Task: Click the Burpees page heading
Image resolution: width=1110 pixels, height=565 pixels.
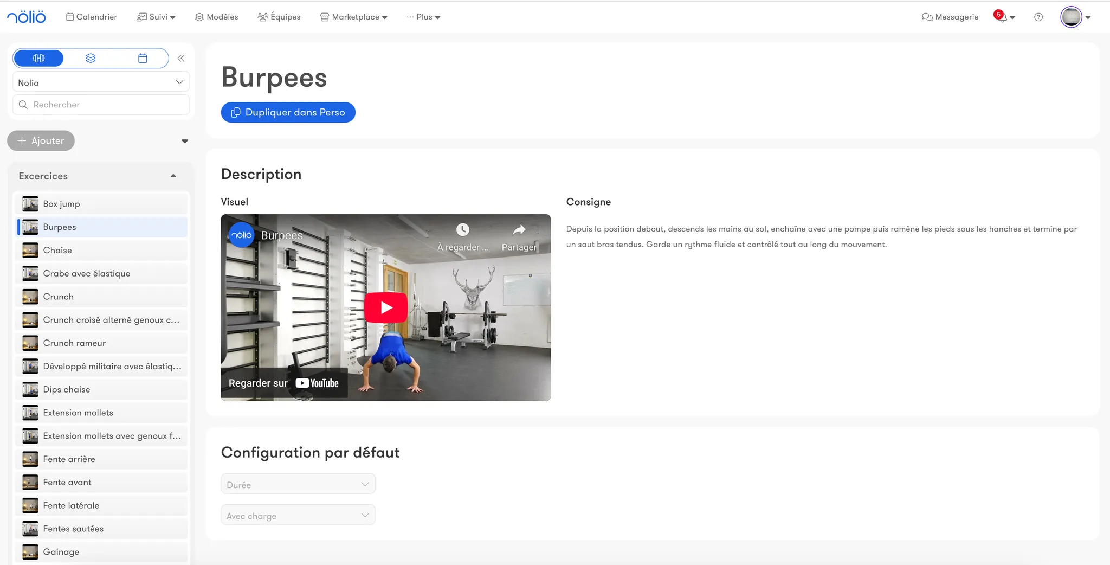Action: click(274, 78)
